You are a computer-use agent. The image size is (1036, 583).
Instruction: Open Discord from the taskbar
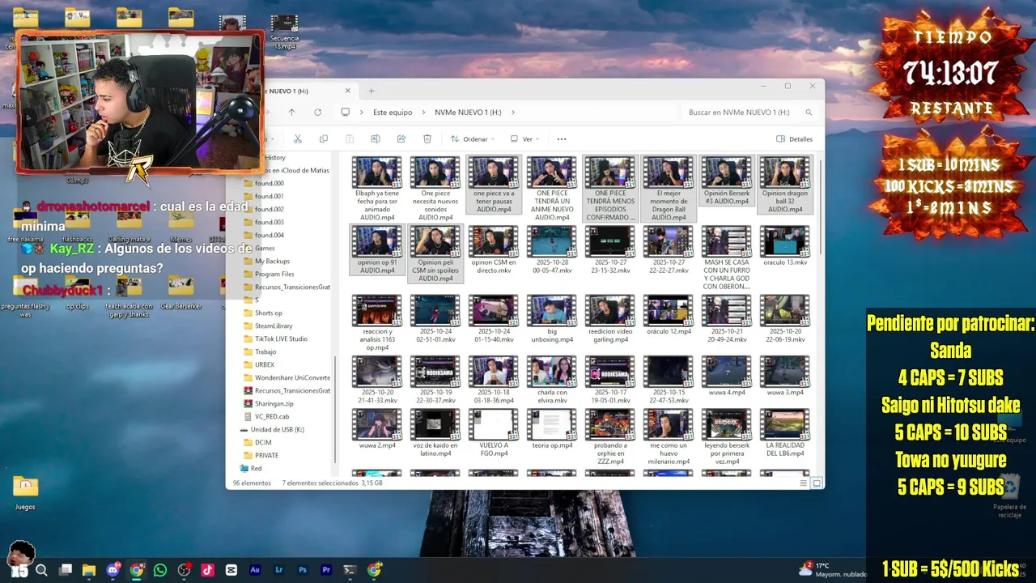click(x=113, y=570)
